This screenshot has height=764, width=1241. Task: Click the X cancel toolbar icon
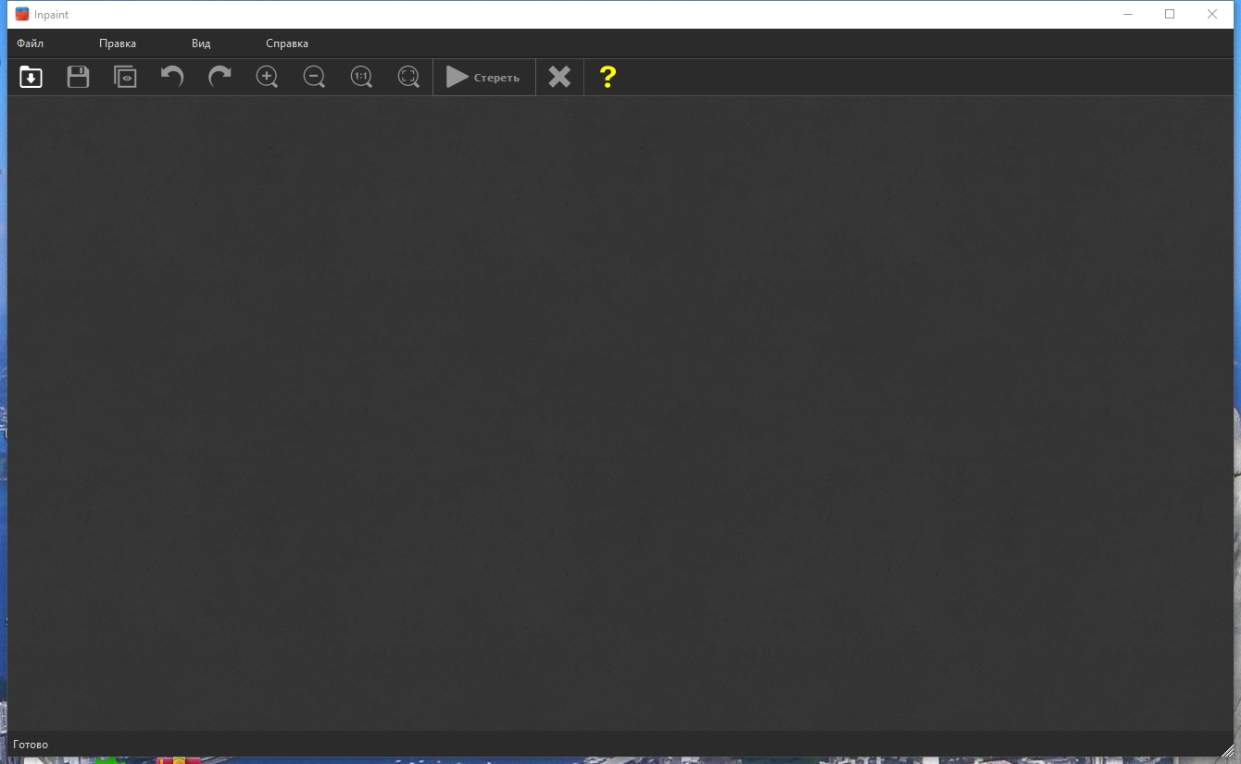click(559, 77)
